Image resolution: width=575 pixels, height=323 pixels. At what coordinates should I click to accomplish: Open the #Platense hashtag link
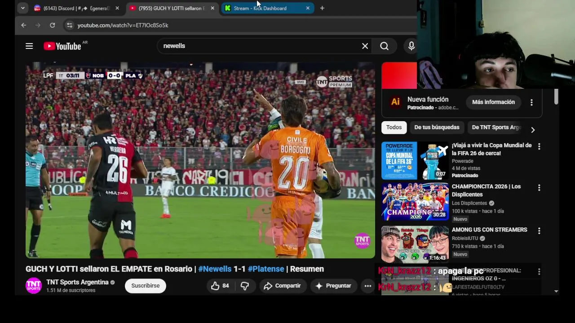click(266, 269)
